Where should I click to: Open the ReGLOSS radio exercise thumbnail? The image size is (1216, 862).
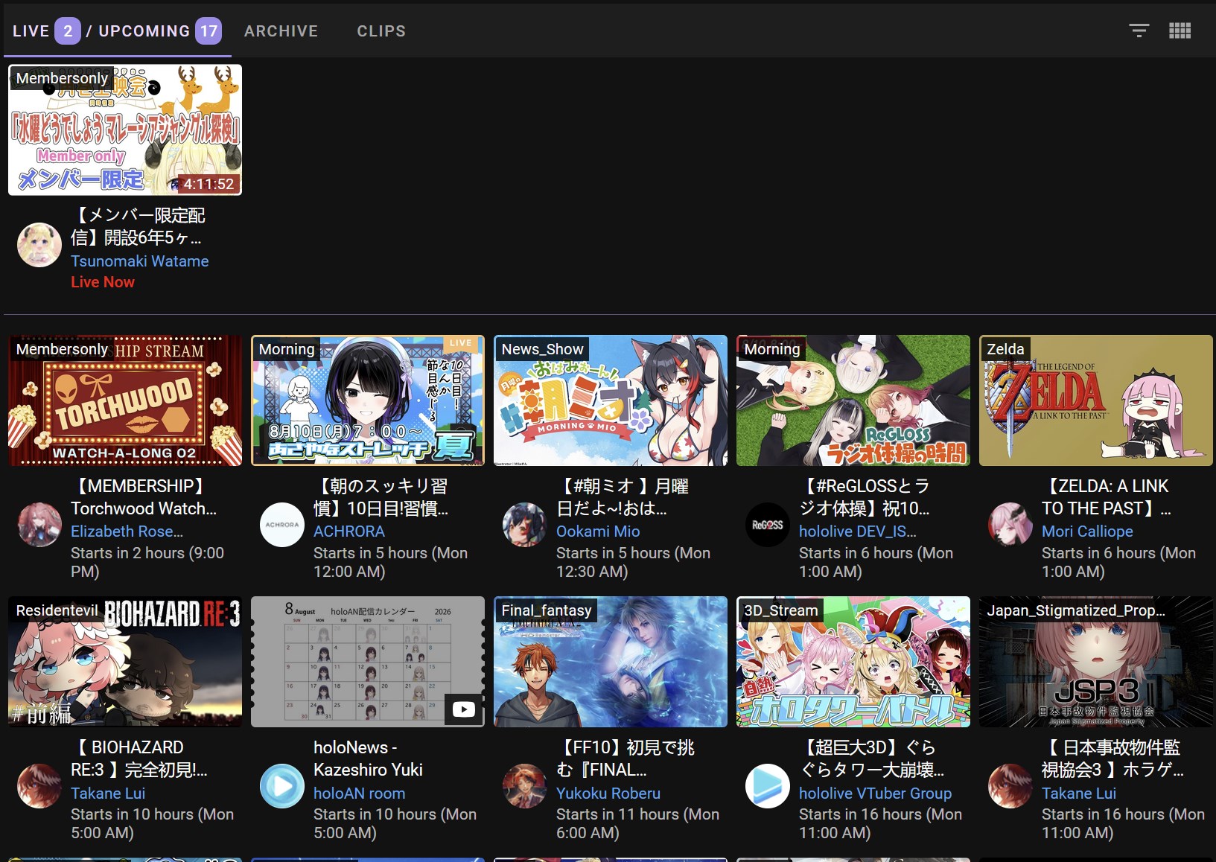pyautogui.click(x=853, y=400)
